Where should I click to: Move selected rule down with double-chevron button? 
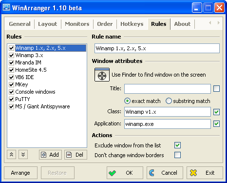click(23, 154)
